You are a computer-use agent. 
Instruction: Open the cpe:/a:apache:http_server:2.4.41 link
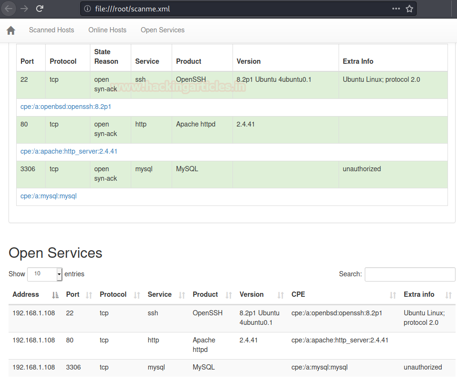69,152
